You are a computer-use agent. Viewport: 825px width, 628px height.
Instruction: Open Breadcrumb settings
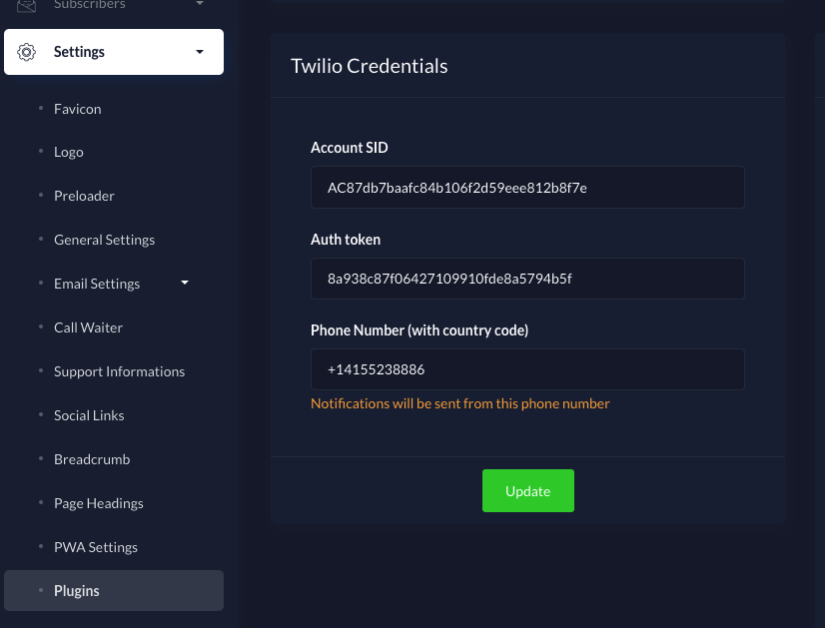pos(92,459)
